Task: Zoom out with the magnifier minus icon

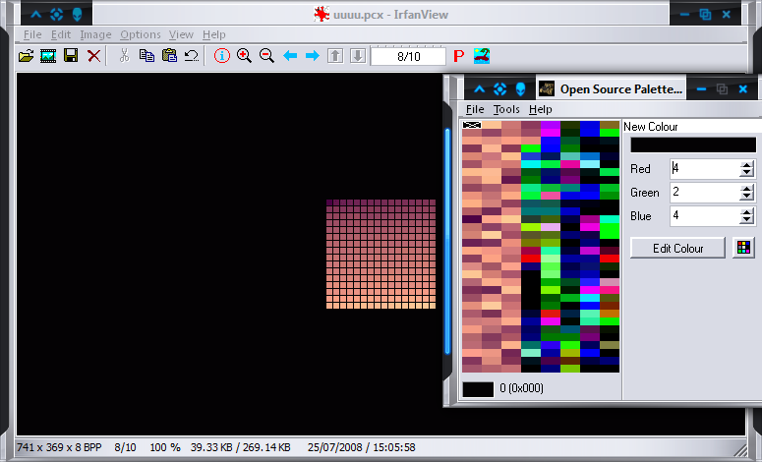Action: pos(266,56)
